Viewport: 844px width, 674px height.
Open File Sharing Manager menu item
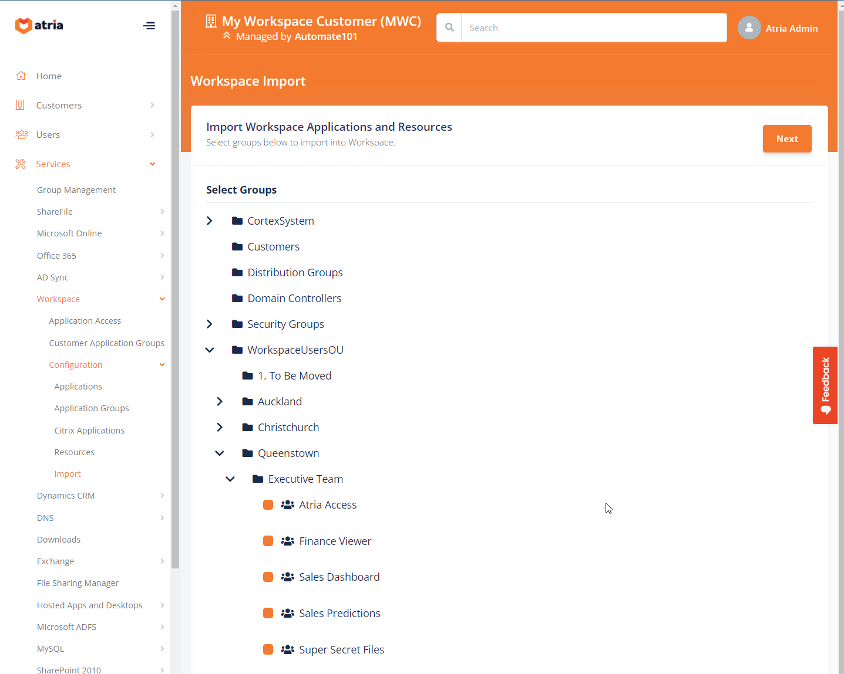[78, 583]
